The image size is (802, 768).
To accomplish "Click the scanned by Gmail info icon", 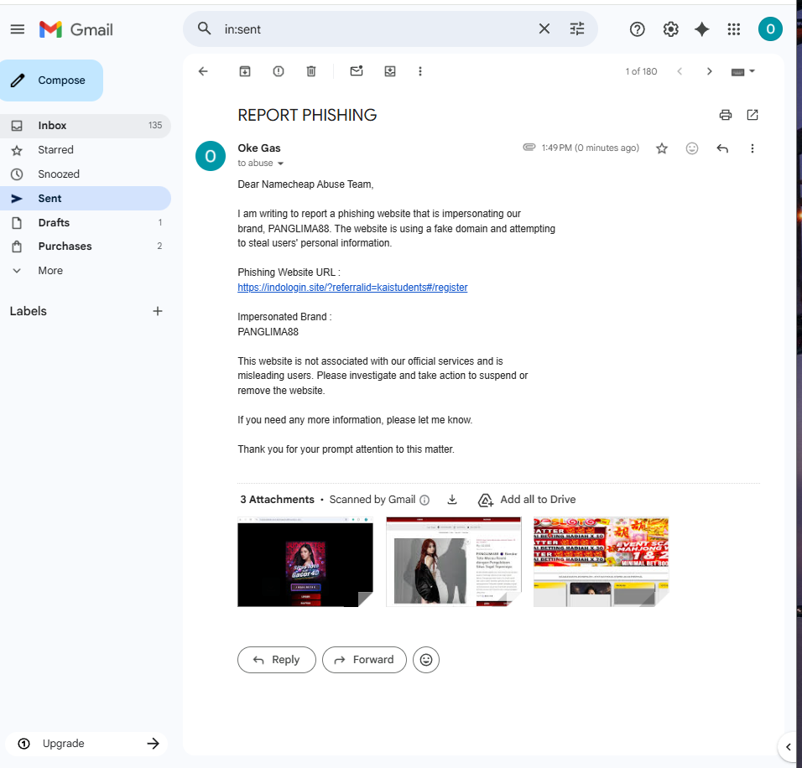I will (424, 501).
